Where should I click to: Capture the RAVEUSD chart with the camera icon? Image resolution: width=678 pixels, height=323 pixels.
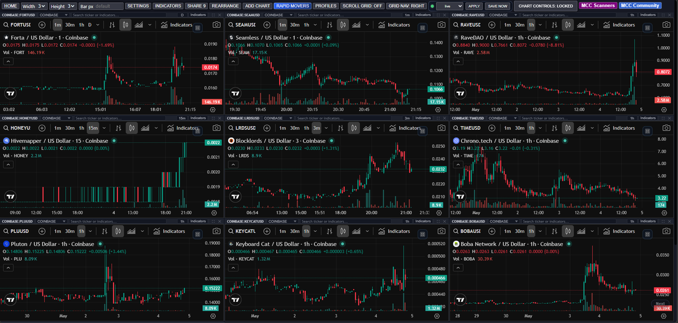(666, 25)
